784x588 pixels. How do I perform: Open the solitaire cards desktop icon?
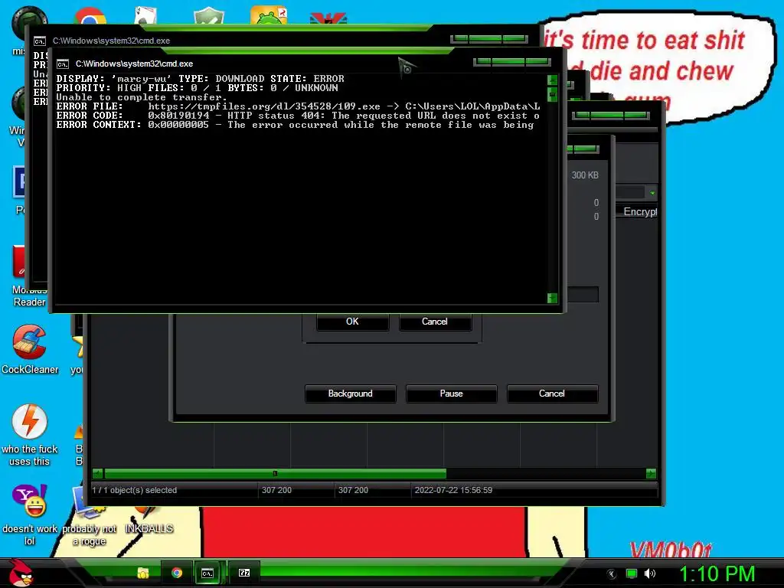tap(145, 17)
